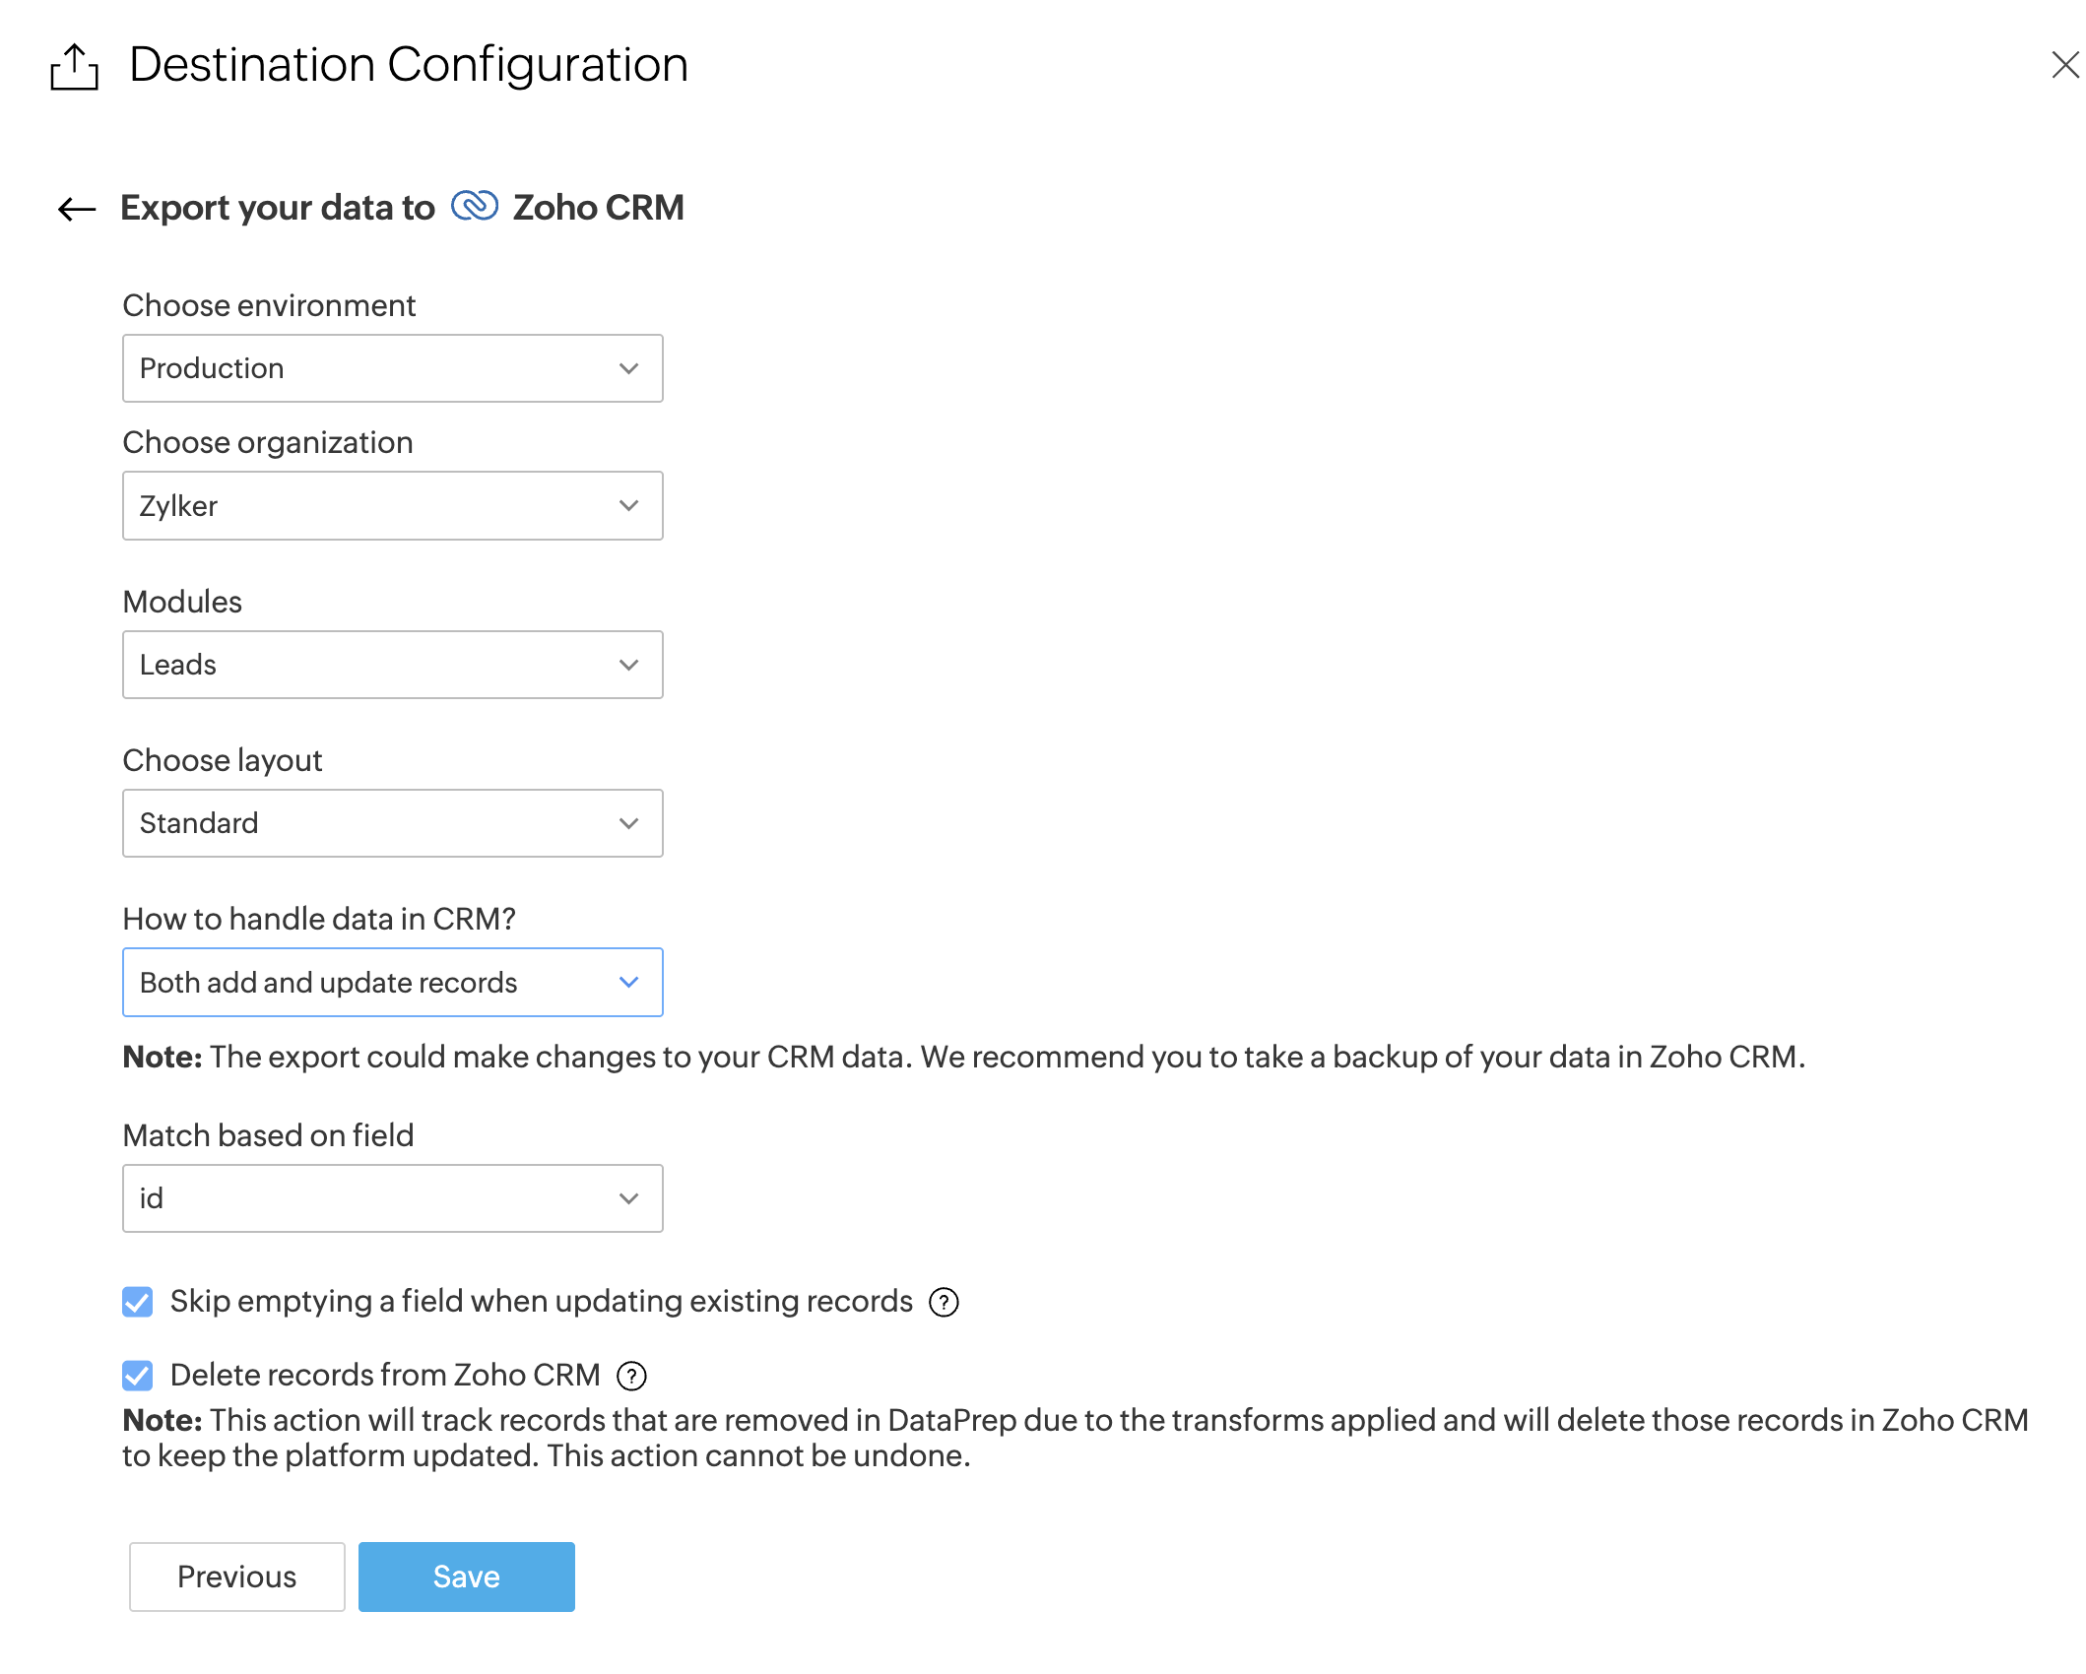This screenshot has width=2086, height=1674.
Task: Click the chevron in the id field dropdown
Action: (629, 1198)
